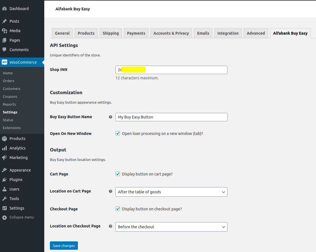Click the Collapse menu arrow icon
This screenshot has height=252, width=316.
[x=4, y=217]
